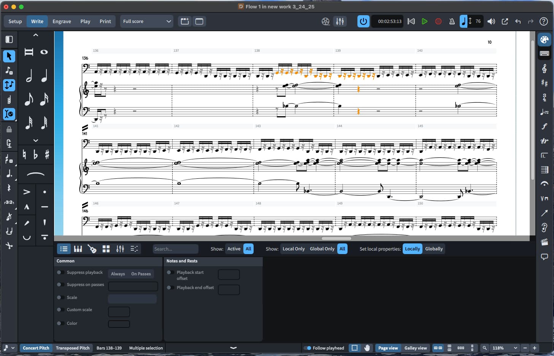Screen dimensions: 554x356
Task: Turn off Follow playhead
Action: 307,348
